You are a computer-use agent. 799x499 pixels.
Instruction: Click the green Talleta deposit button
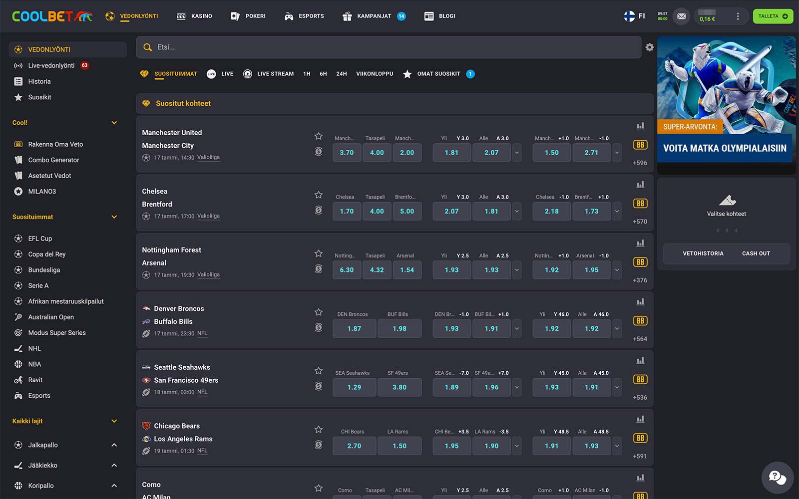pyautogui.click(x=772, y=16)
